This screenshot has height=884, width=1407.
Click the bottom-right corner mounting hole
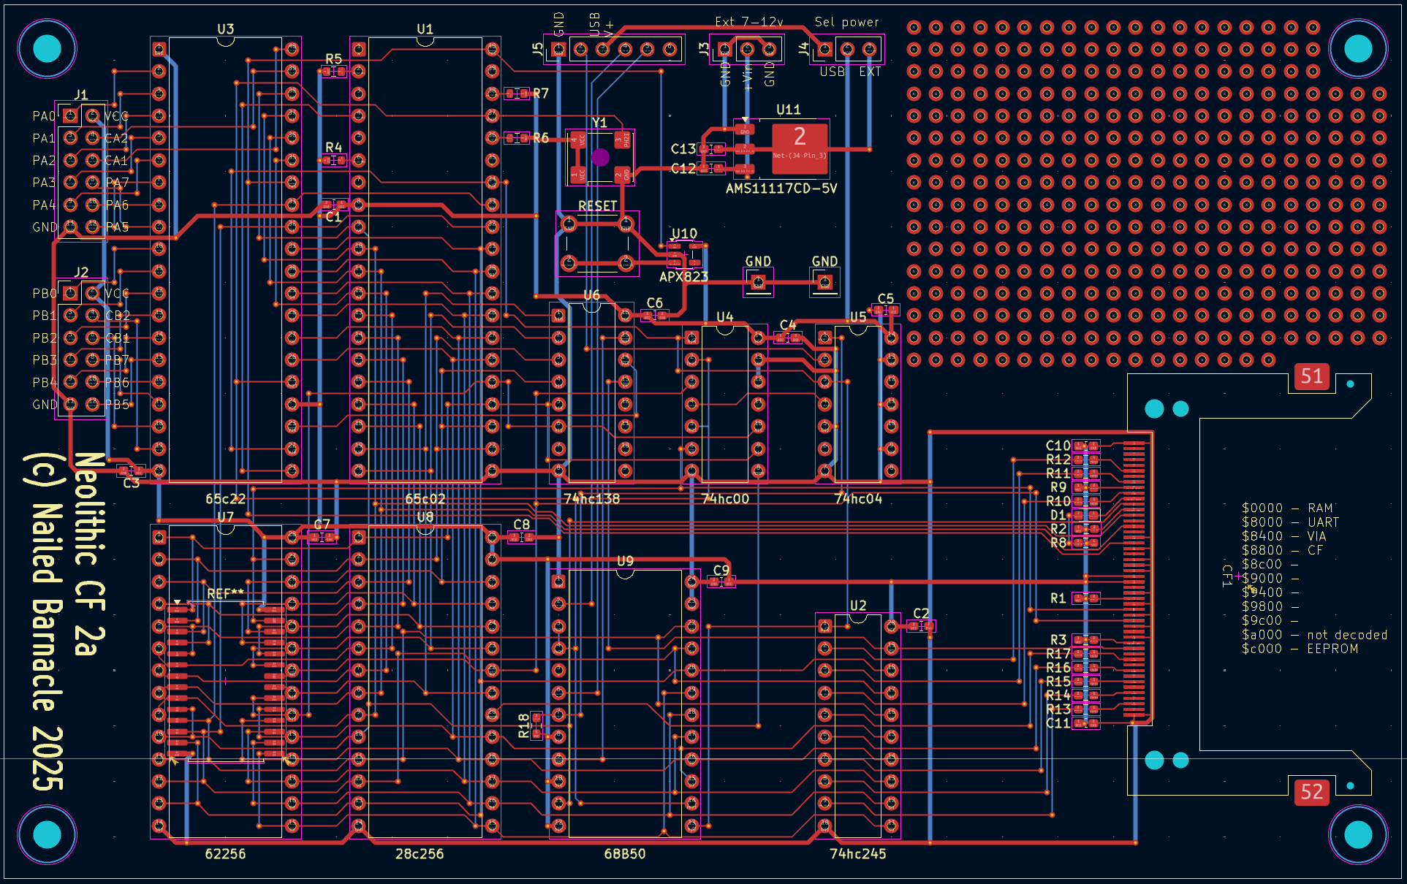coord(1358,834)
